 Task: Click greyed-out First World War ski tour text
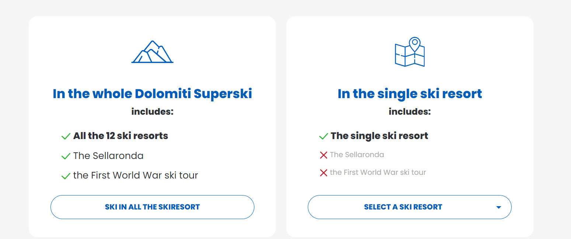pyautogui.click(x=378, y=172)
